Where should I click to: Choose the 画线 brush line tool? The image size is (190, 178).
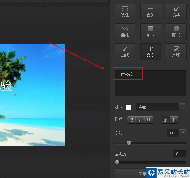(125, 52)
